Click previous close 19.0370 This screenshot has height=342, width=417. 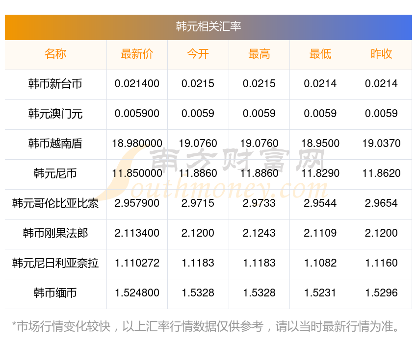(381, 144)
